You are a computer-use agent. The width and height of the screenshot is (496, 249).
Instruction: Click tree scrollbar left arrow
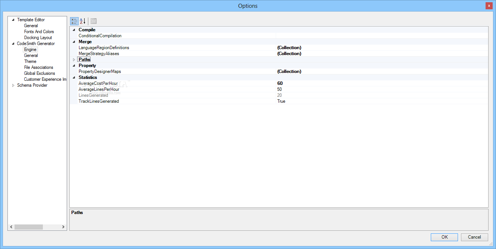pos(11,227)
